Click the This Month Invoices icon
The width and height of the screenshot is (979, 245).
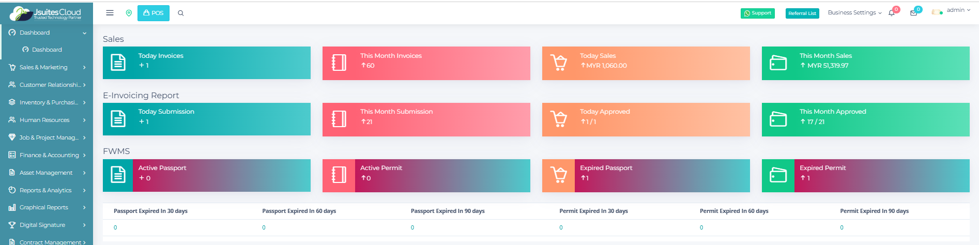pyautogui.click(x=339, y=63)
